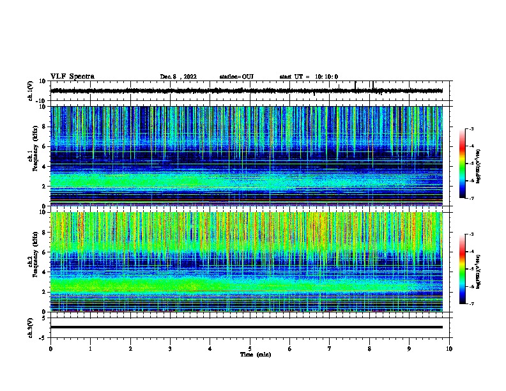The width and height of the screenshot is (506, 391).
Task: Click "-4" label on ch.1 color bar
Action: [471, 146]
